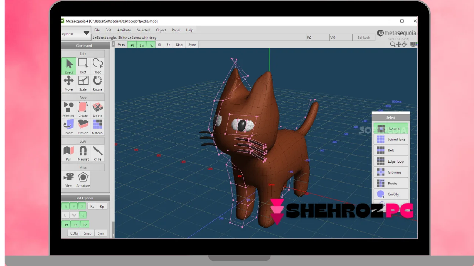Open the Primitive shapes tool
The image size is (474, 266).
coord(69,110)
